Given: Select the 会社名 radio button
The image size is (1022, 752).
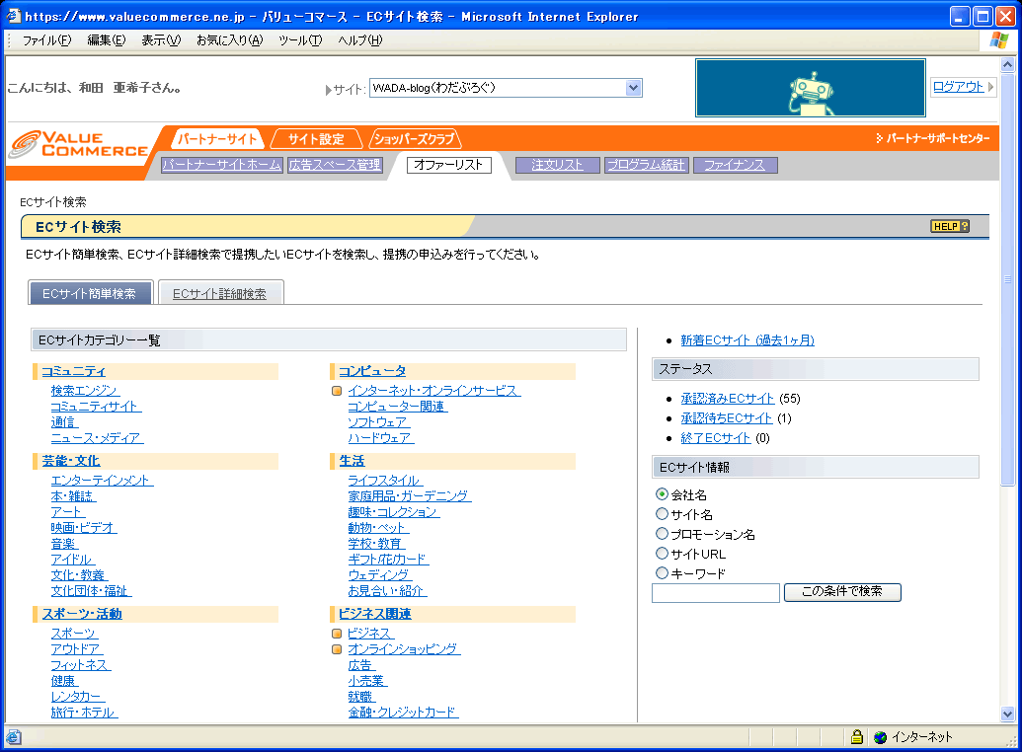Looking at the screenshot, I should point(662,494).
